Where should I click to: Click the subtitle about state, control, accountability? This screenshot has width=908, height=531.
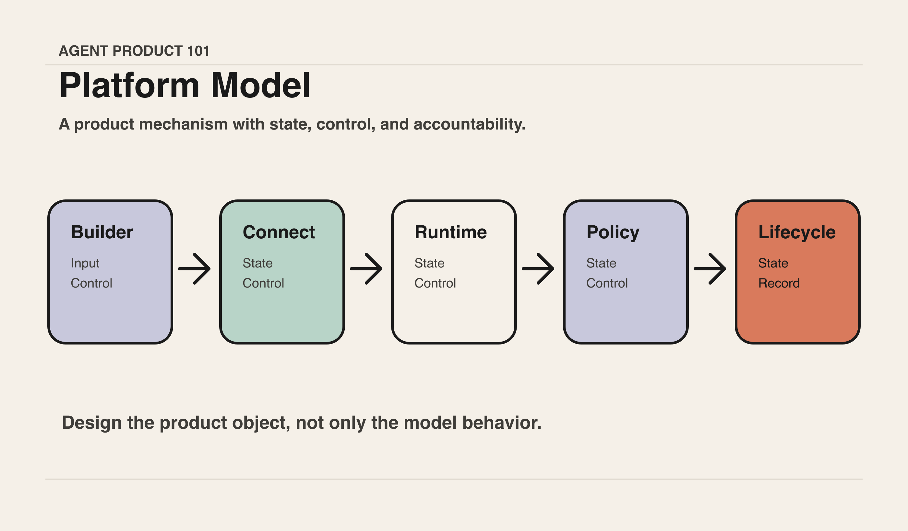pos(292,124)
